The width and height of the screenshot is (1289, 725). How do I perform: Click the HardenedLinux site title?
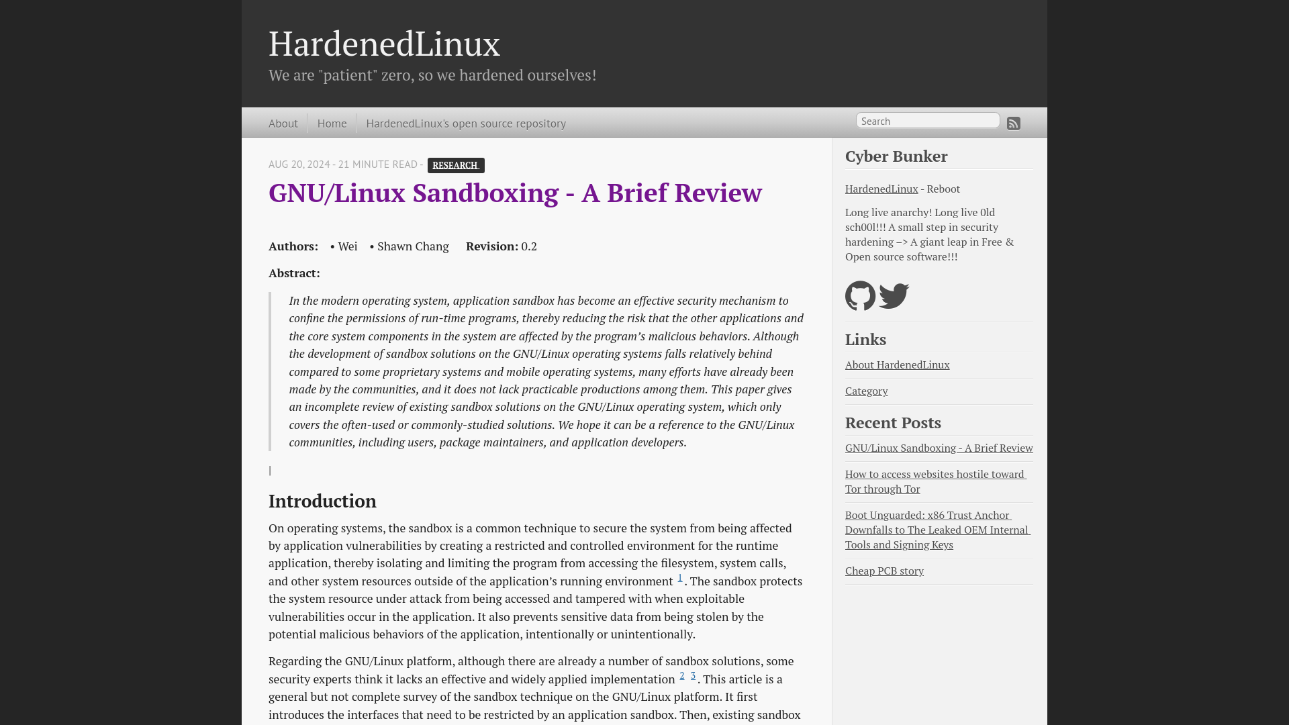(384, 42)
